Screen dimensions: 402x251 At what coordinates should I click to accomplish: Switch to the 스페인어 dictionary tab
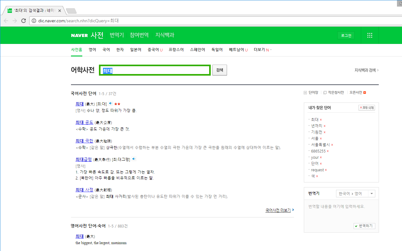[198, 50]
